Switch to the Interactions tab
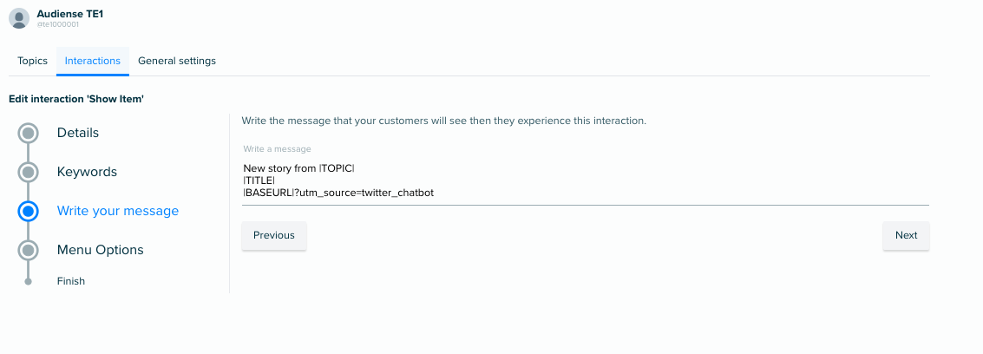Image resolution: width=983 pixels, height=354 pixels. 93,61
